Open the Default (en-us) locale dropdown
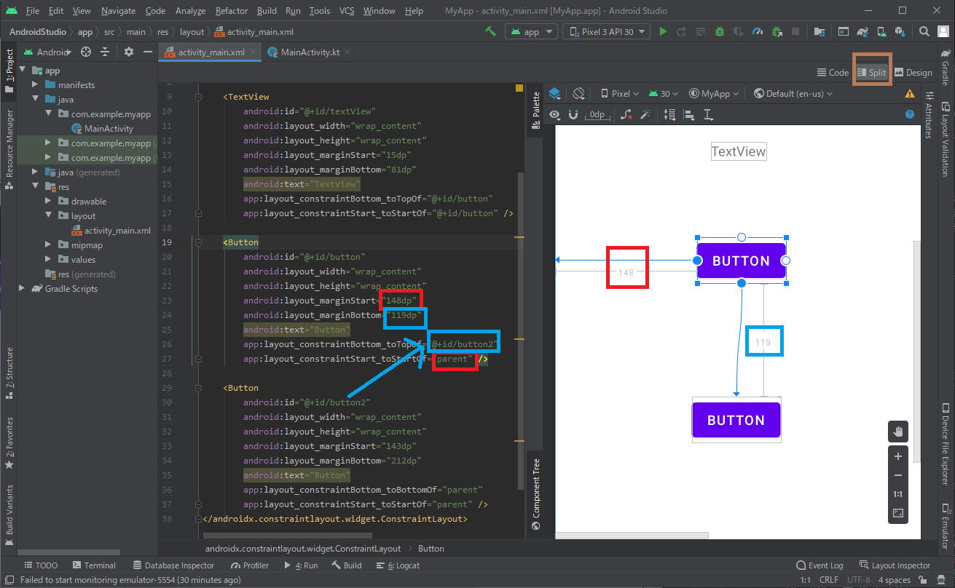The image size is (955, 588). (x=793, y=93)
